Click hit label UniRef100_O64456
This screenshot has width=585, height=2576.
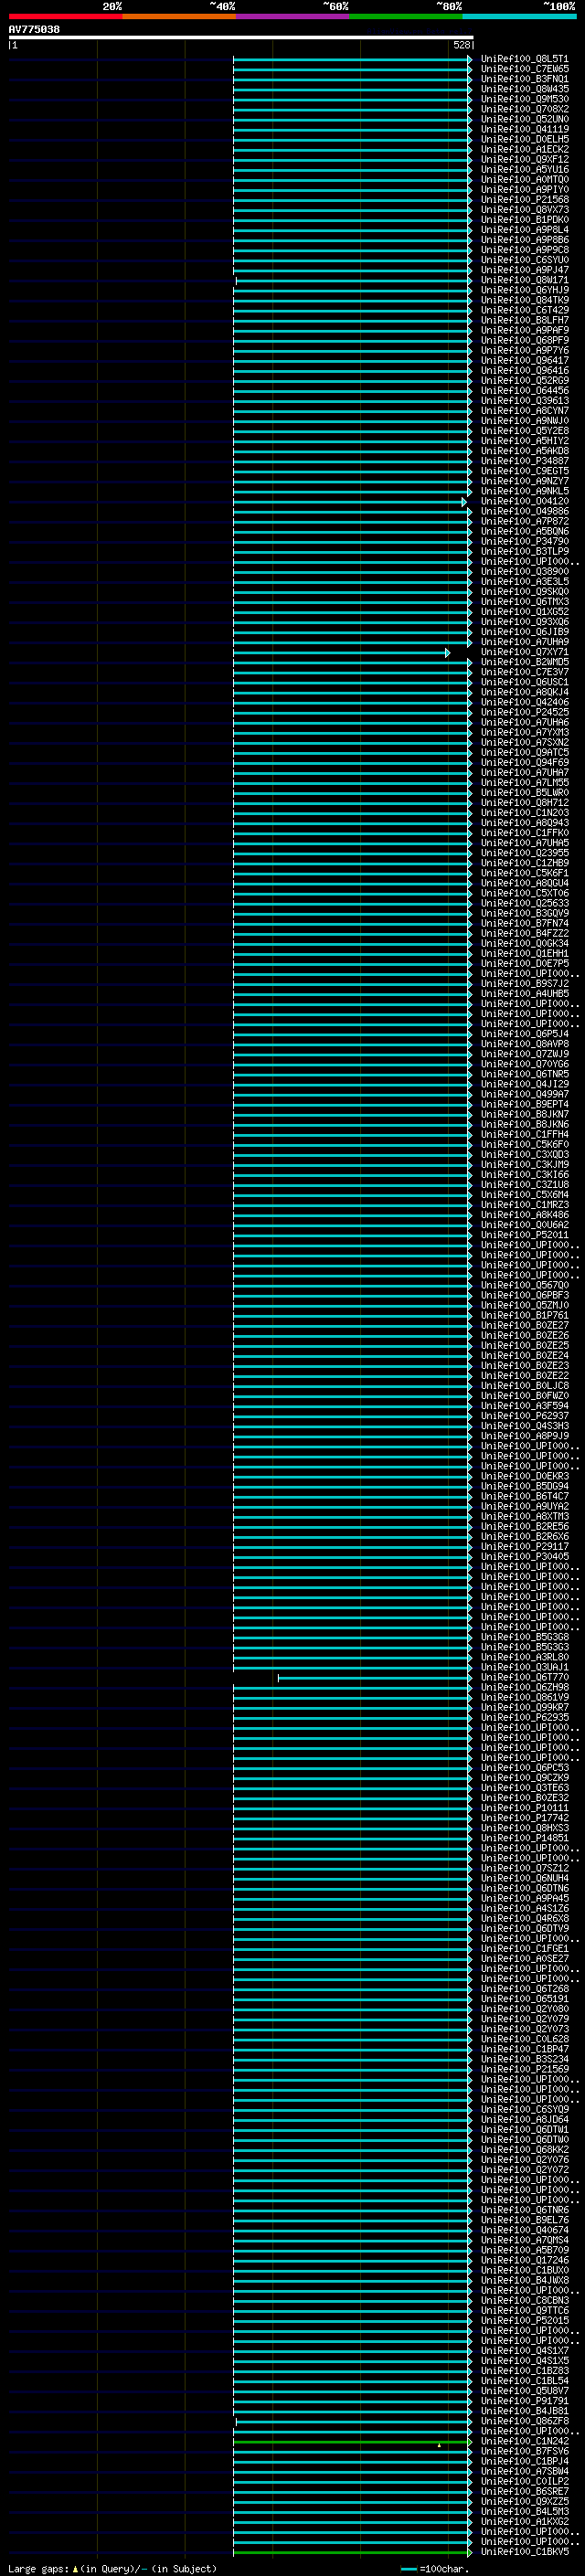[x=524, y=391]
